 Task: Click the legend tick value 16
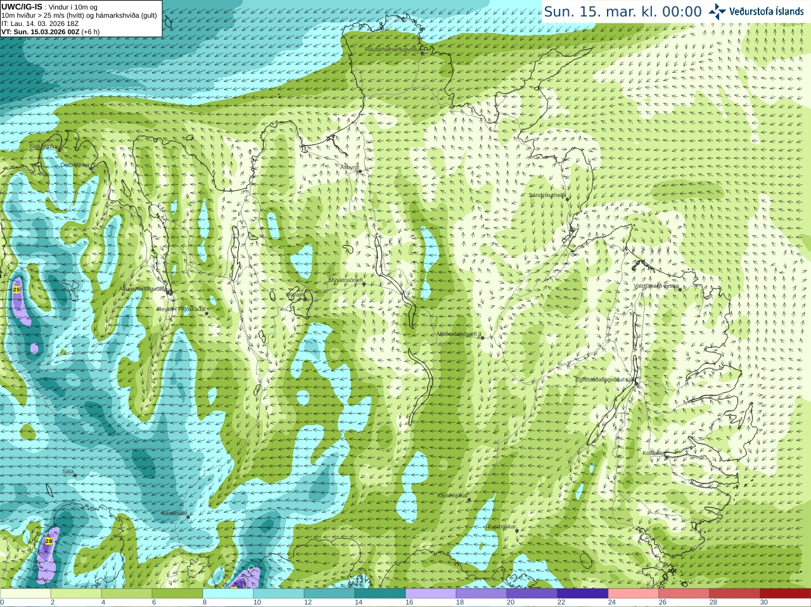tap(409, 603)
